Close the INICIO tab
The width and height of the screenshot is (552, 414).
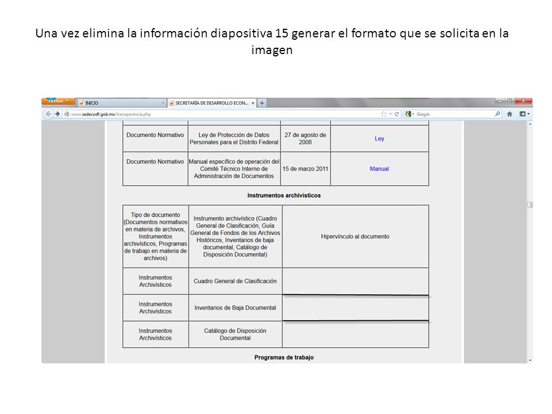(x=163, y=103)
